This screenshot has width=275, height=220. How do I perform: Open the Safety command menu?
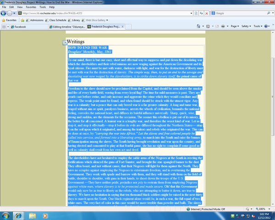pyautogui.click(x=246, y=26)
